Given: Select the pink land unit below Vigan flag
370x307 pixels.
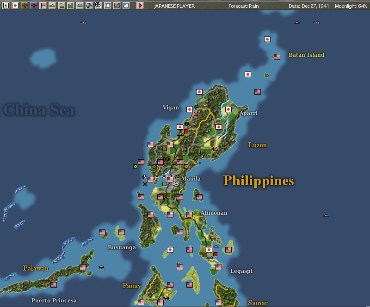Looking at the screenshot, I should [196, 114].
